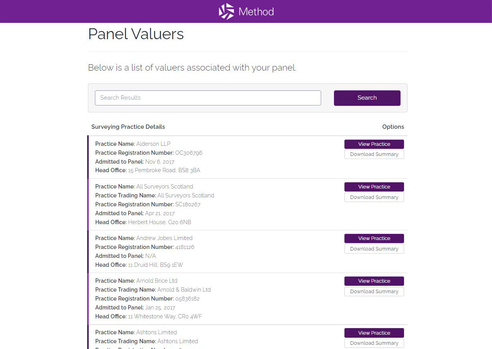The width and height of the screenshot is (492, 349).
Task: View Practice for Andrew Jobes Limited
Action: click(x=374, y=238)
